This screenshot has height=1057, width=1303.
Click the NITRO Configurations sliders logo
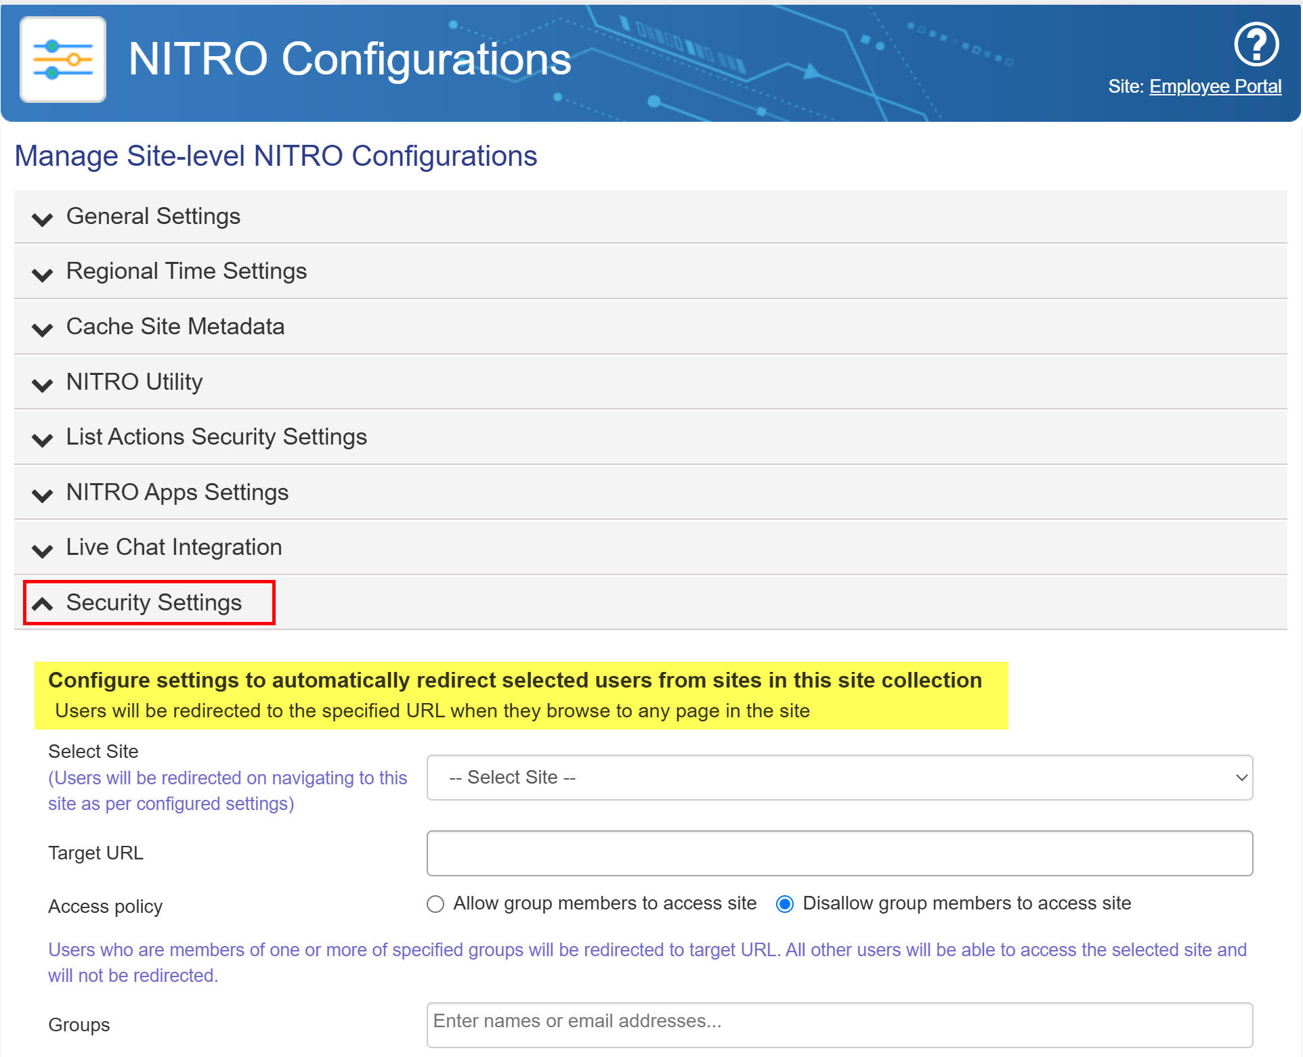click(63, 60)
